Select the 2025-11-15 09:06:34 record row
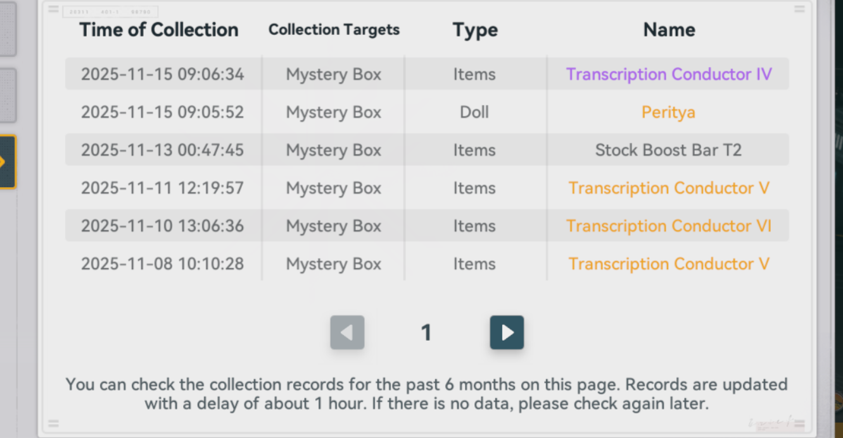The height and width of the screenshot is (438, 843). [x=163, y=74]
